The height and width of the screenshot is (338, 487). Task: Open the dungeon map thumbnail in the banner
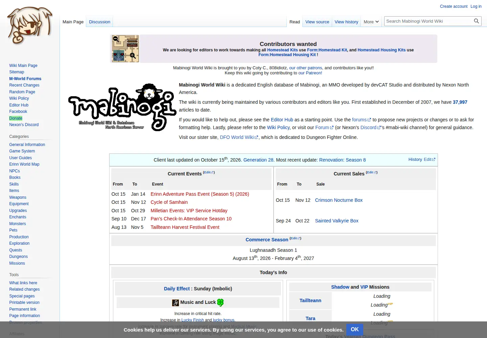point(125,49)
